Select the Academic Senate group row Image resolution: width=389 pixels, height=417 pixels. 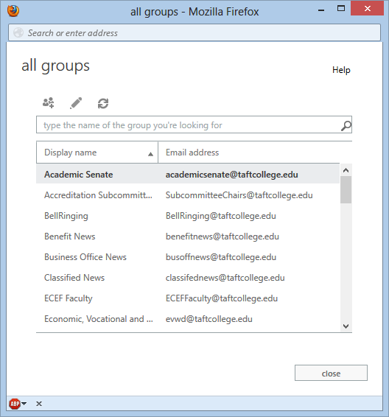pos(188,175)
